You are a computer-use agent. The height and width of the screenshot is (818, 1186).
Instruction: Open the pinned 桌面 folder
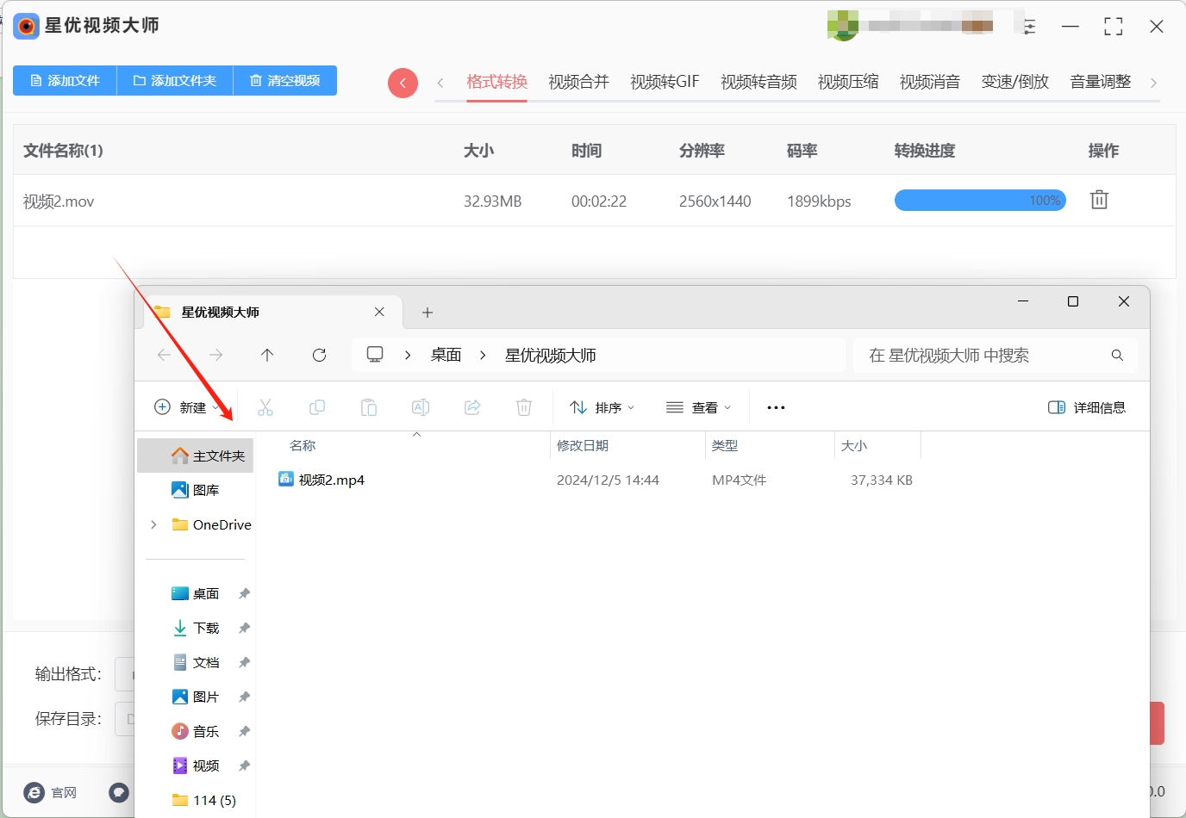(196, 593)
